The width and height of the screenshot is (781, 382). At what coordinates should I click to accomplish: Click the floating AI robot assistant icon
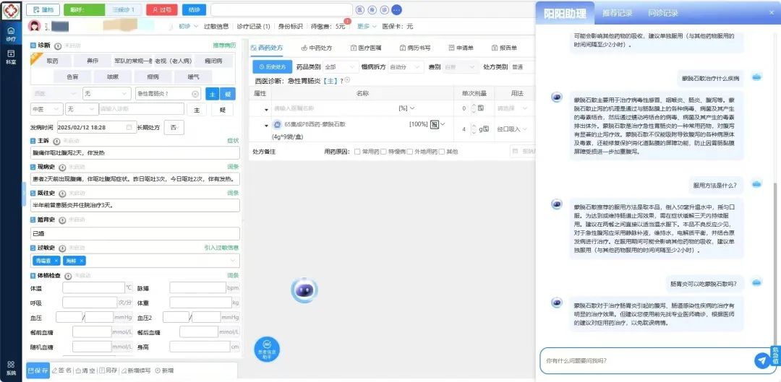(304, 290)
